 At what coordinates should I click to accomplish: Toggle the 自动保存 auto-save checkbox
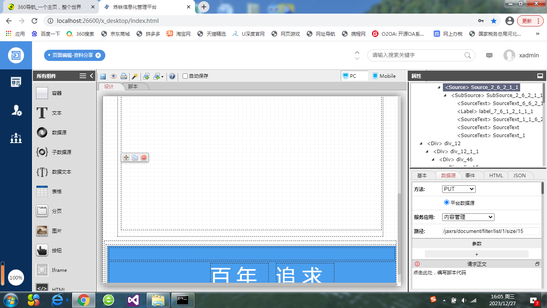pyautogui.click(x=185, y=76)
